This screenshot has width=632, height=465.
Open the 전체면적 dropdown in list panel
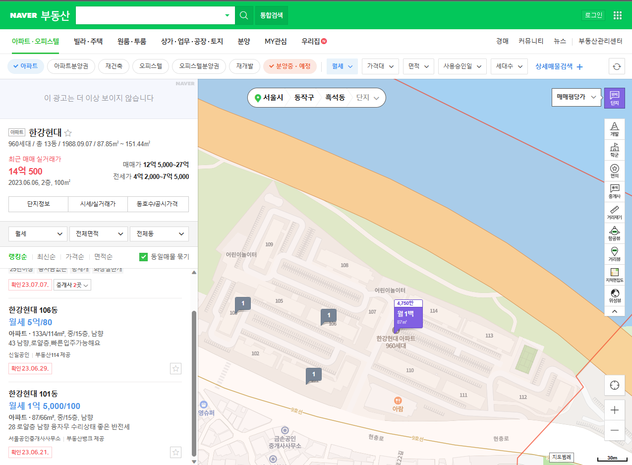point(98,233)
